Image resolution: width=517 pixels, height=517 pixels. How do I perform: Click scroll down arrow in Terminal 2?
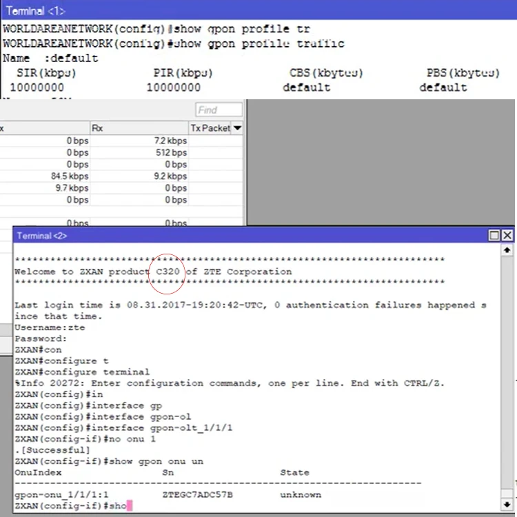tap(507, 504)
